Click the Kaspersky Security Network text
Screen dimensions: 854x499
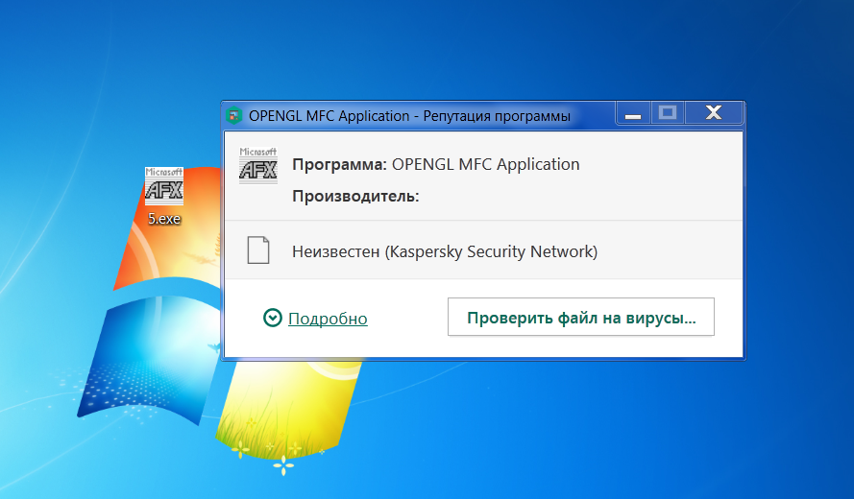[x=491, y=252]
